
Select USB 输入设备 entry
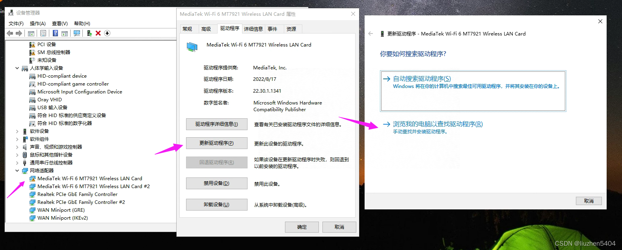tap(52, 108)
